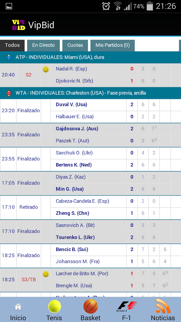This screenshot has width=181, height=322.
Task: Open the Android alarm clock status icon
Action: 106,6
